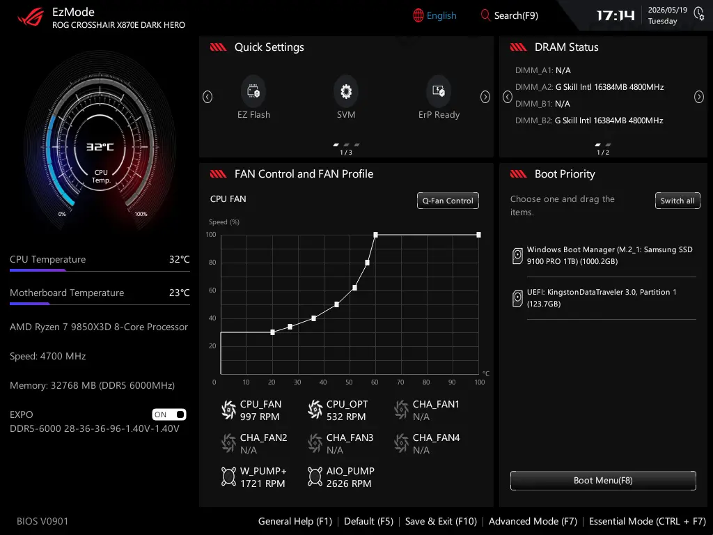This screenshot has width=713, height=535.
Task: Select the AIO_PUMP pump icon
Action: 315,476
